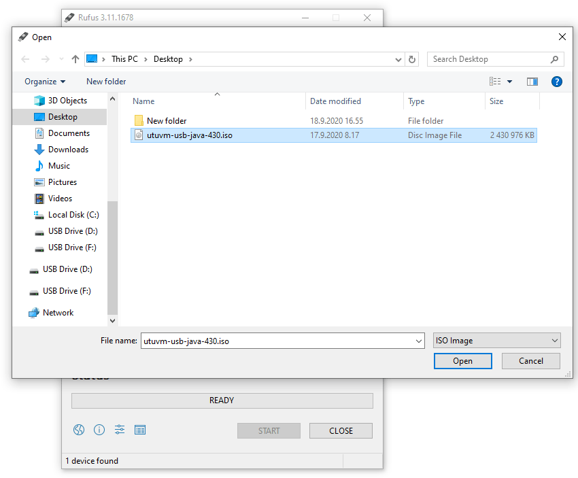Open 3D Objects in the navigation pane
578x478 pixels.
67,101
